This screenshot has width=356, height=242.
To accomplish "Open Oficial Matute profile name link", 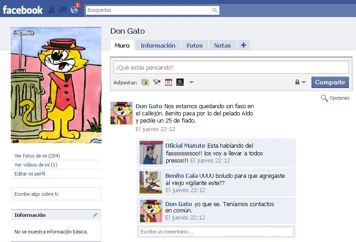I will pyautogui.click(x=185, y=146).
